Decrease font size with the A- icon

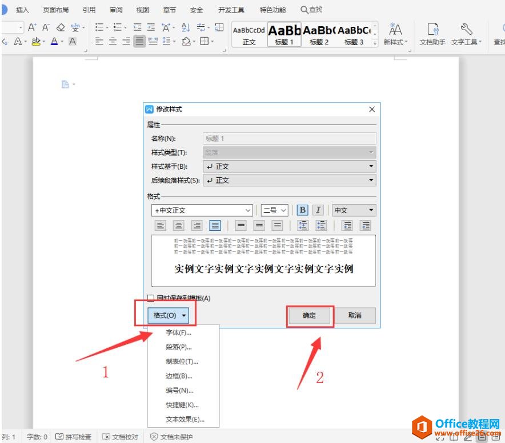[x=46, y=27]
